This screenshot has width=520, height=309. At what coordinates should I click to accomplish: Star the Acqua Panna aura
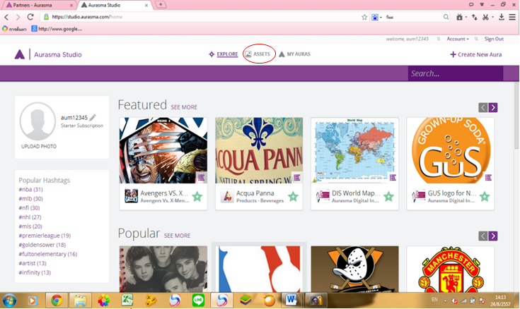tap(293, 197)
